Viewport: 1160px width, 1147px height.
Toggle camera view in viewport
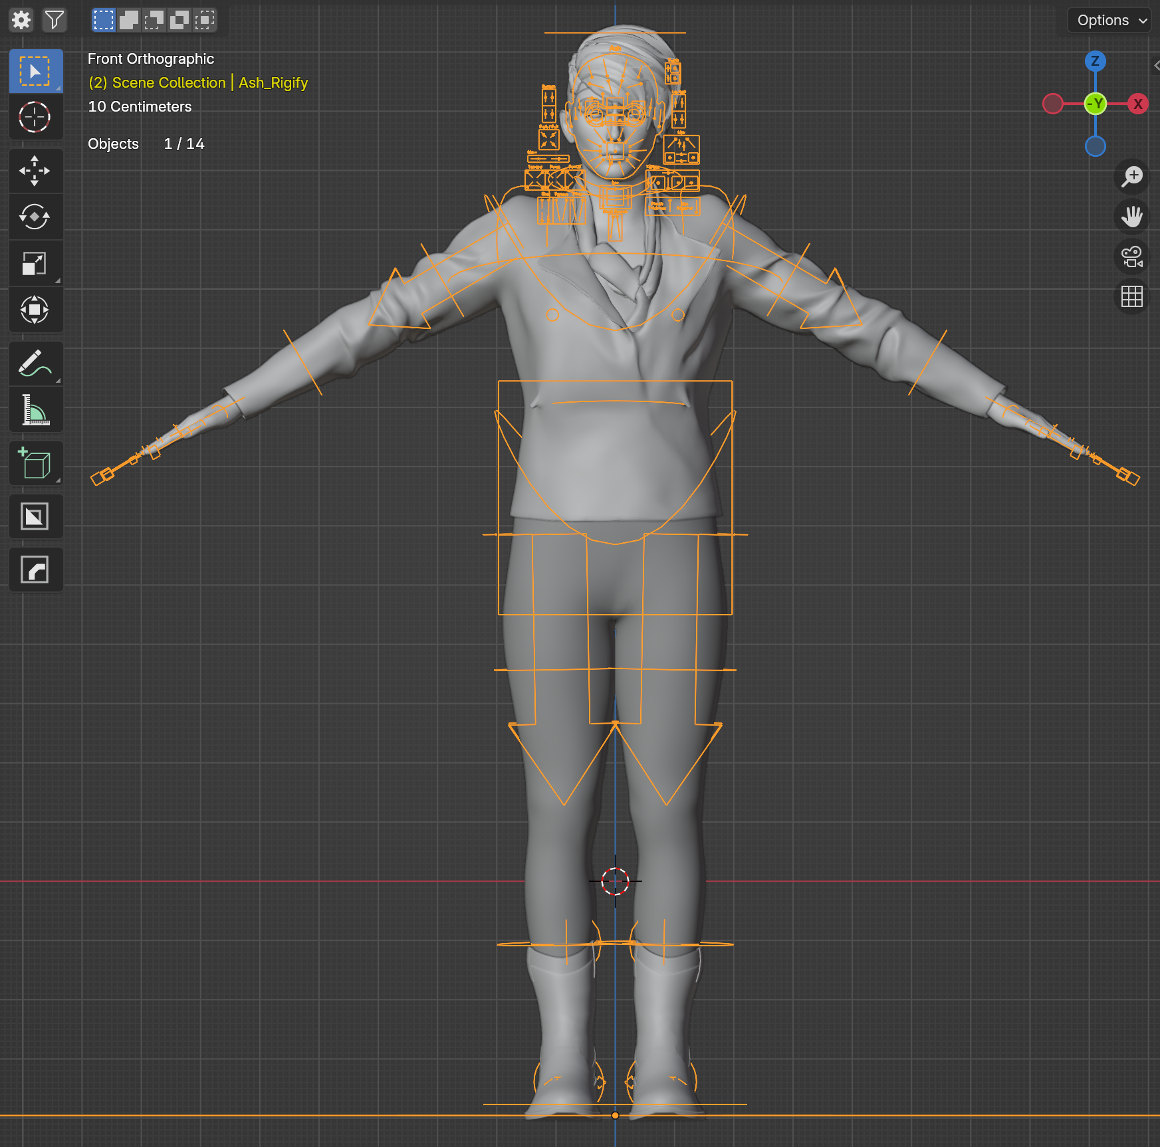point(1131,257)
